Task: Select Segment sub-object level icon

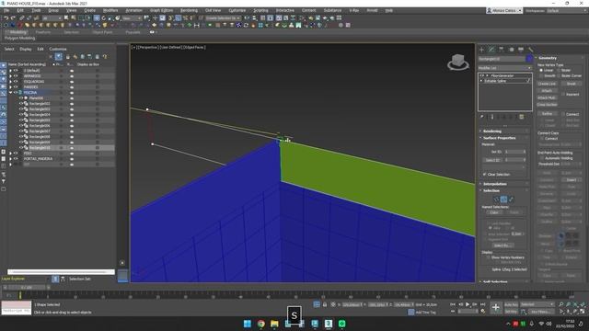Action: 503,200
